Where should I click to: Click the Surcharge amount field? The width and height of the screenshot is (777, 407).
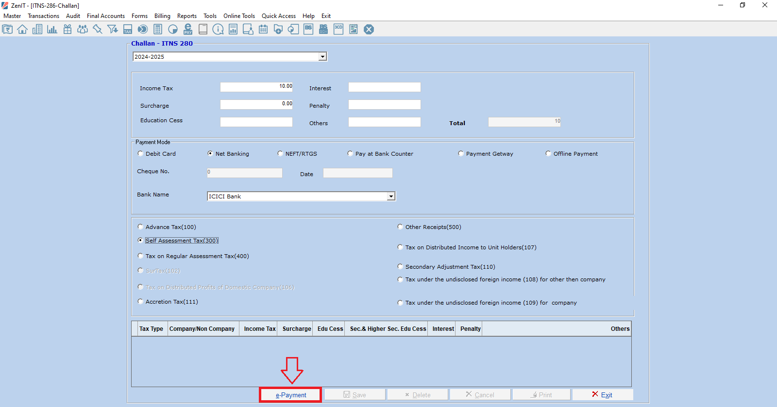256,104
